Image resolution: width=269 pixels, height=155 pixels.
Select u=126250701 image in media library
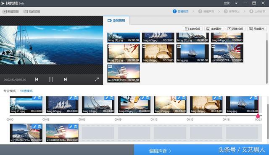[x=227, y=53]
